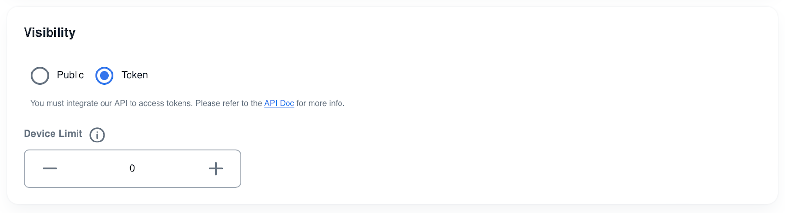This screenshot has width=785, height=213.
Task: Click the "Public" option label text
Action: pyautogui.click(x=70, y=75)
